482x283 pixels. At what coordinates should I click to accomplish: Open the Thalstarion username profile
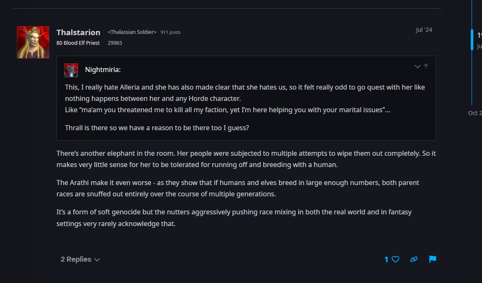78,32
